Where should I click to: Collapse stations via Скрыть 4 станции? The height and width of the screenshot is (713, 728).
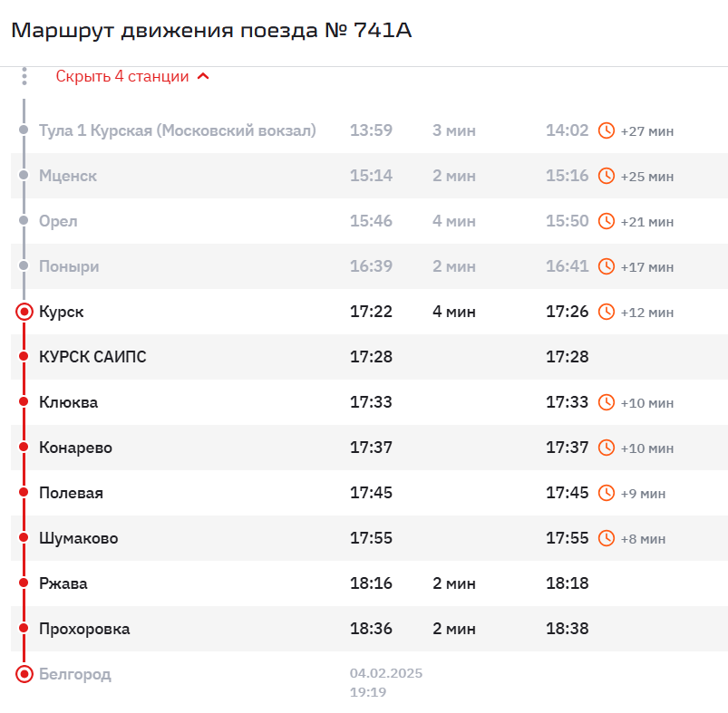pyautogui.click(x=122, y=77)
